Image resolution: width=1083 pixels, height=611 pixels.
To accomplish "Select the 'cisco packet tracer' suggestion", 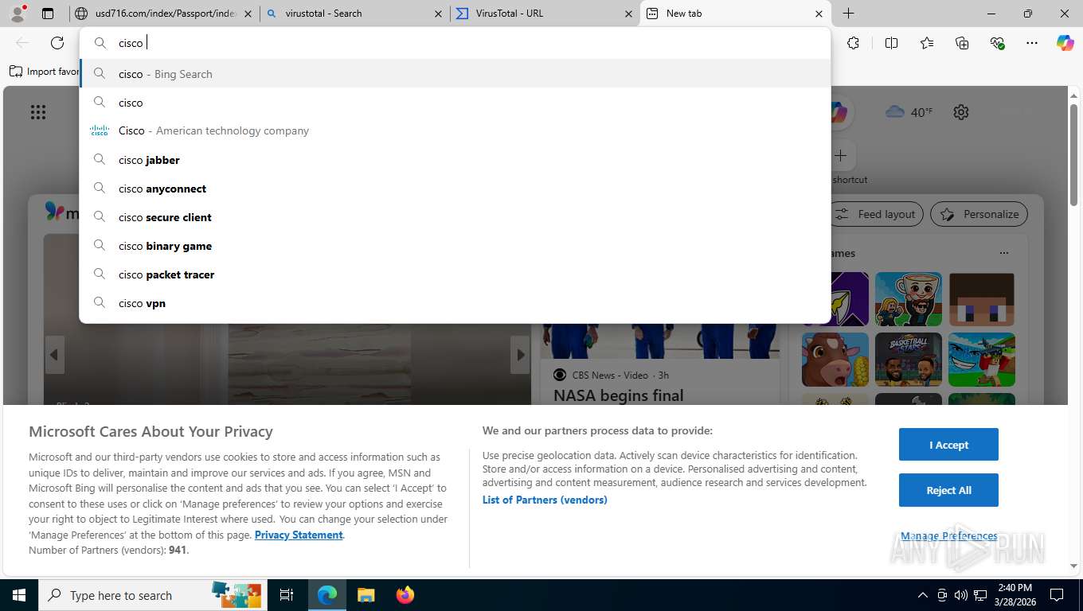I will click(455, 274).
